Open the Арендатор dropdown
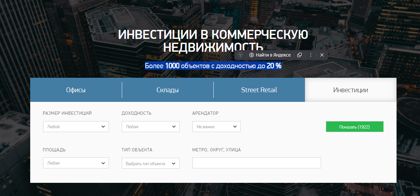Viewport: 420px width, 196px height. coord(216,127)
